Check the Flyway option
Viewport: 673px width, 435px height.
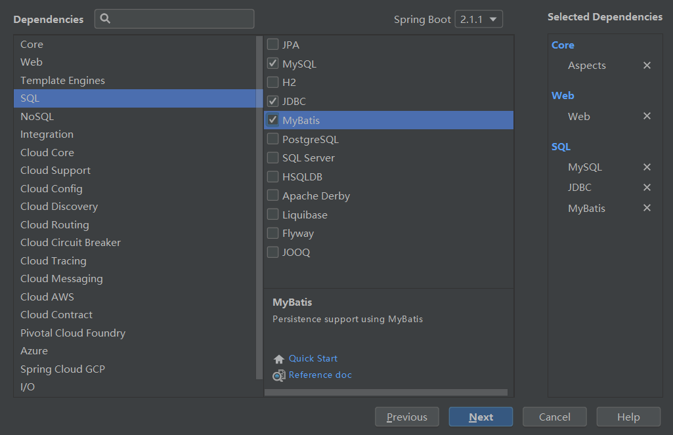(x=272, y=233)
